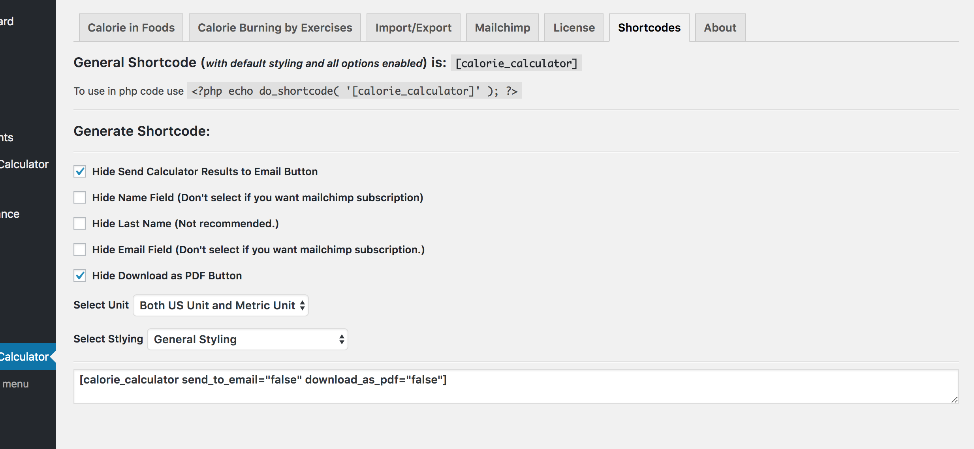
Task: Click the Select Unit label
Action: [x=101, y=305]
